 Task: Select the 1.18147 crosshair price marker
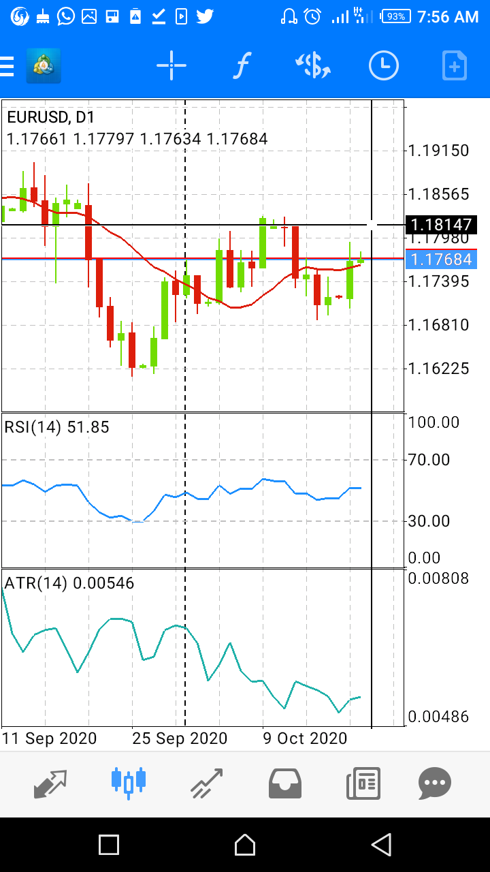tap(441, 224)
